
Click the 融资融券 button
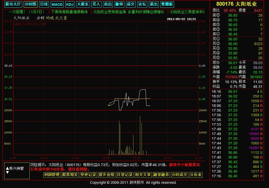(161, 175)
